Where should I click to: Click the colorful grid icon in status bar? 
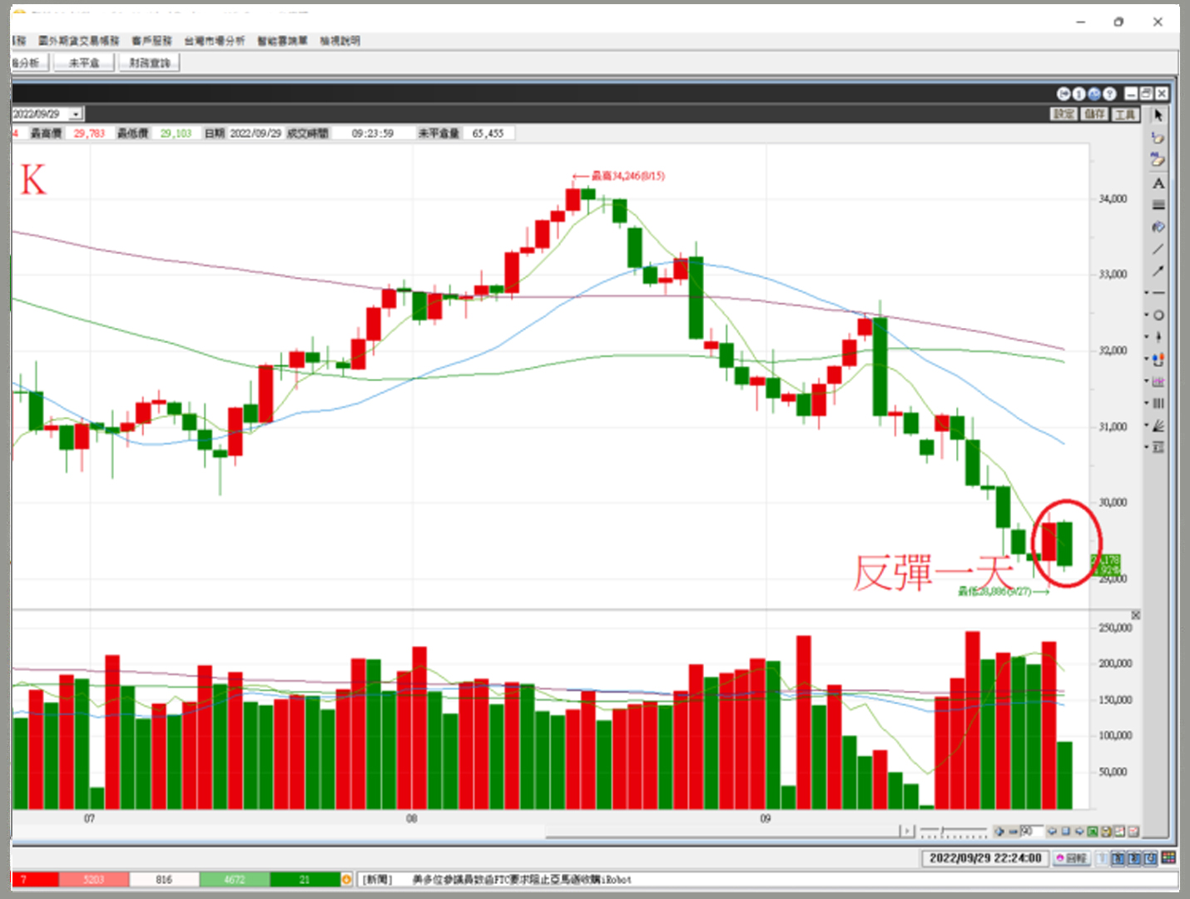pyautogui.click(x=1168, y=857)
